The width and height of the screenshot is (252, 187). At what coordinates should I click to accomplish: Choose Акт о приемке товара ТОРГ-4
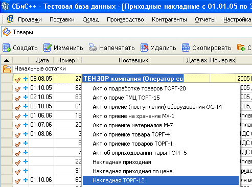pyautogui.click(x=161, y=134)
